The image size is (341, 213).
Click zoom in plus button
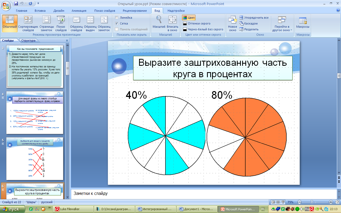pyautogui.click(x=331, y=202)
